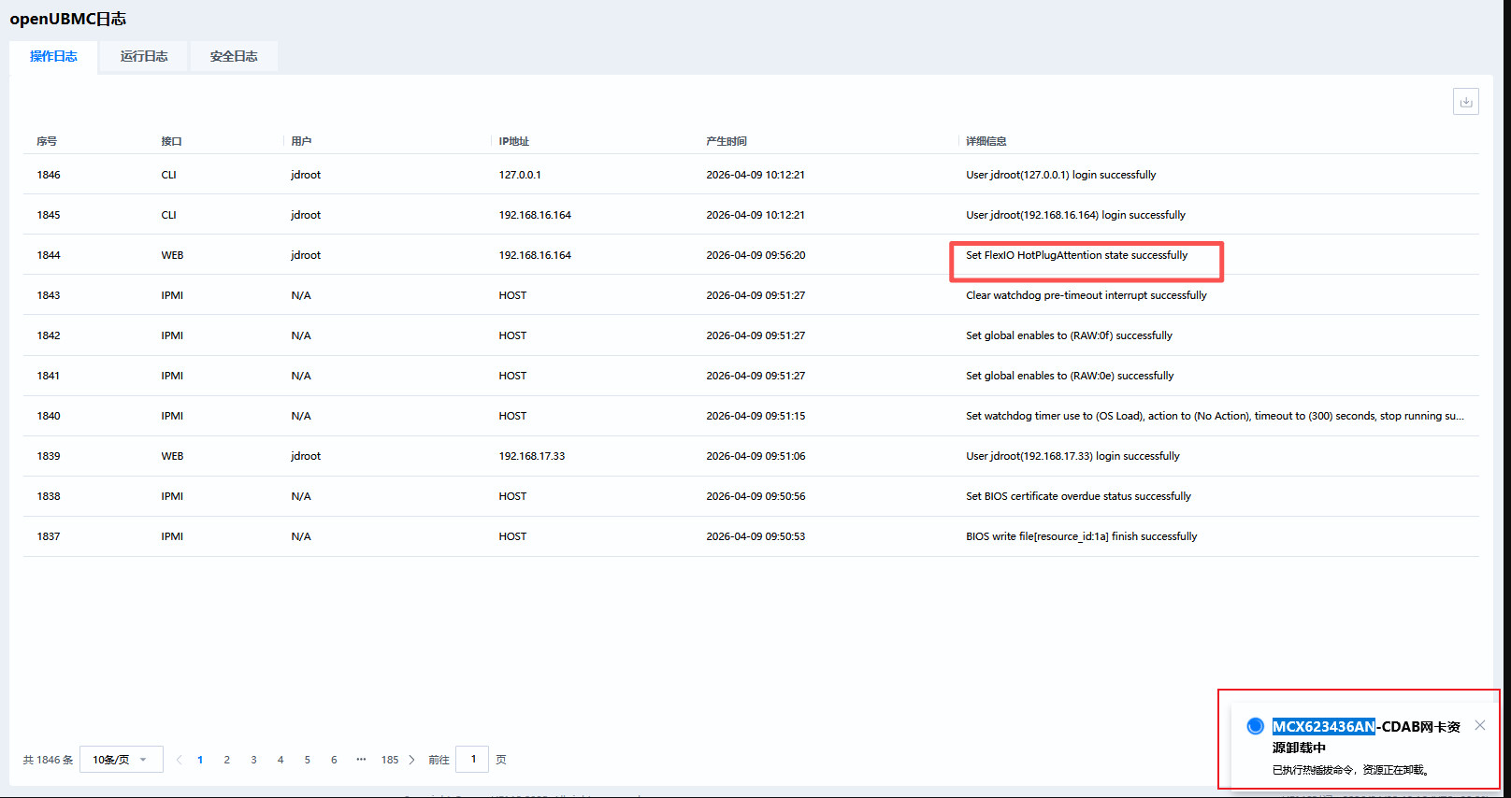
Task: Click WEB interface cell in row 1844
Action: pos(172,255)
